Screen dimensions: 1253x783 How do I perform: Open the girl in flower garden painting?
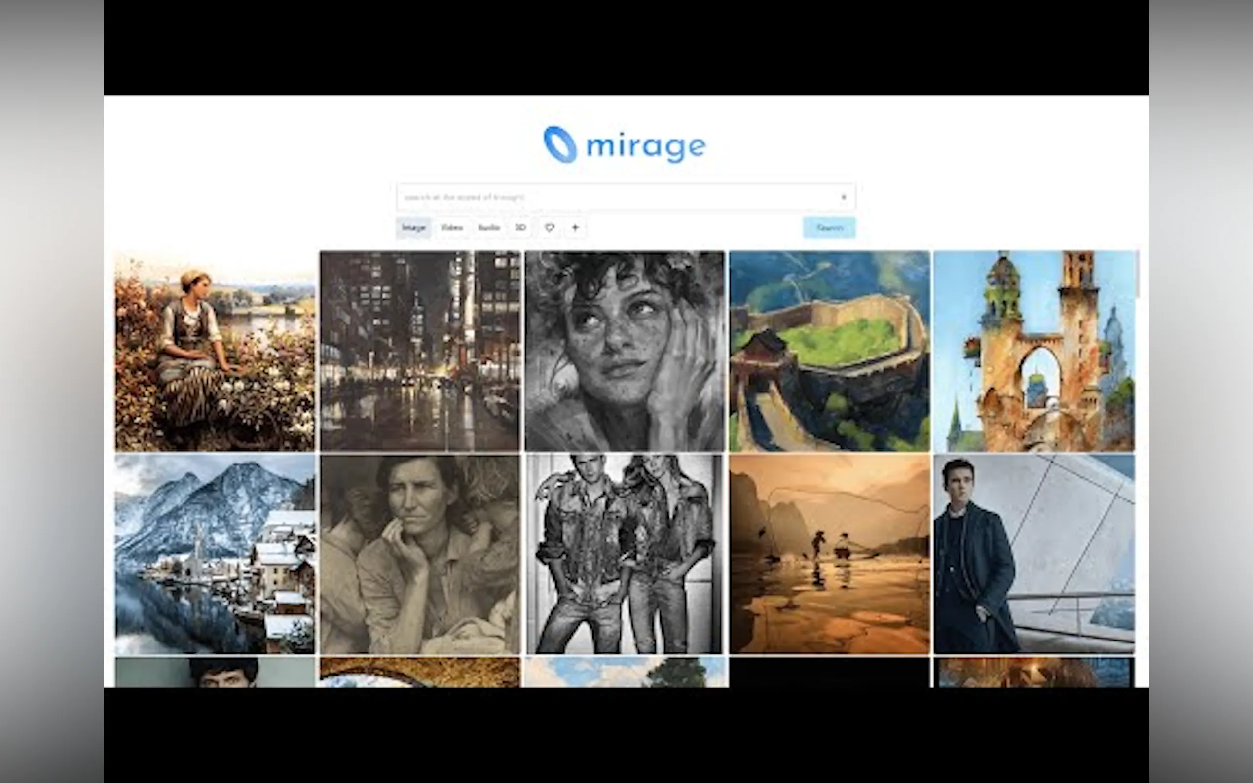coord(215,351)
